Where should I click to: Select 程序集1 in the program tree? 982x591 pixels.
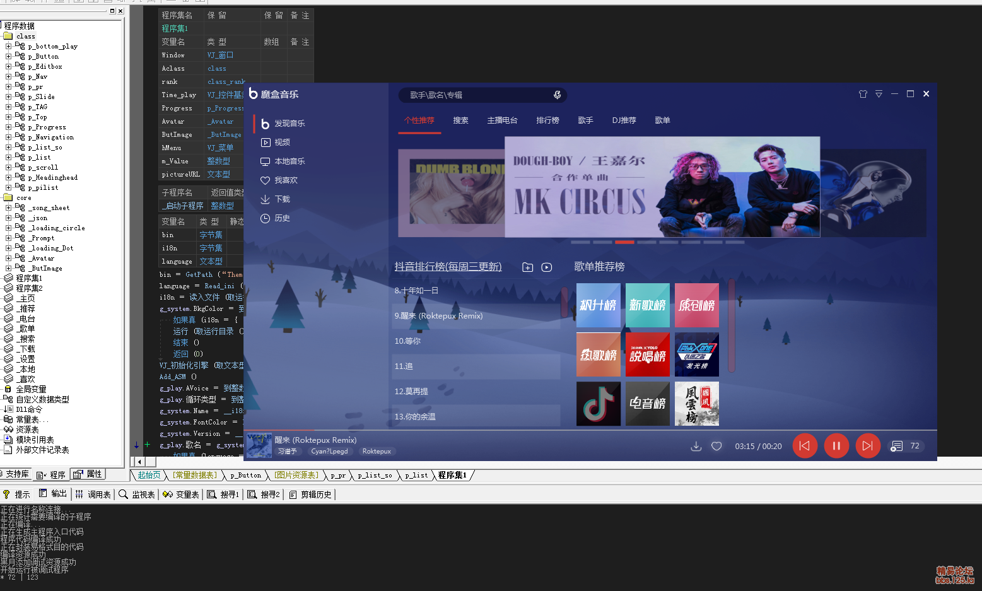(x=29, y=278)
